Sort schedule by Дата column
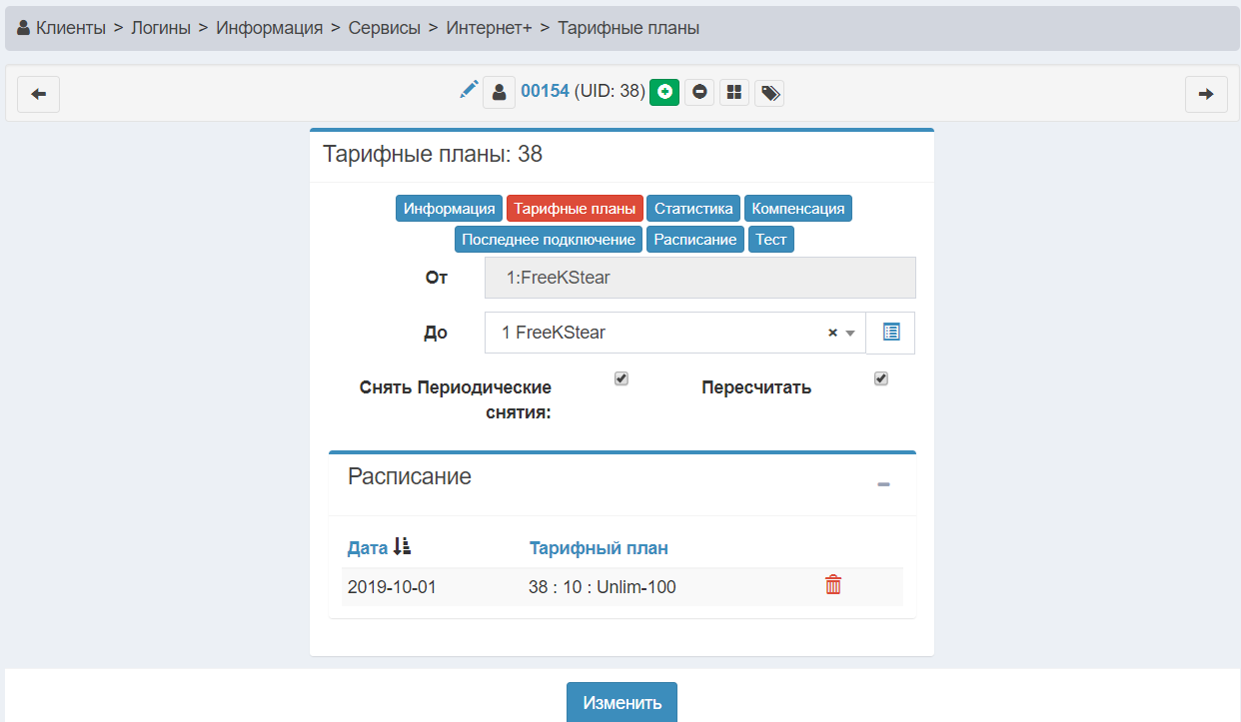Viewport: 1241px width, 722px height. point(368,547)
